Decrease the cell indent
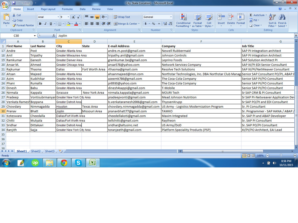Viewport: 298px width, 223px height. (x=103, y=24)
